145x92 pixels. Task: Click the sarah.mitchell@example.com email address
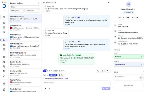coord(128,32)
